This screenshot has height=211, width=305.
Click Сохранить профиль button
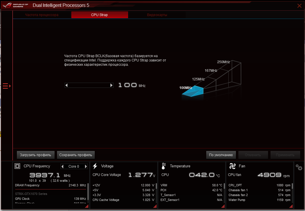76,155
